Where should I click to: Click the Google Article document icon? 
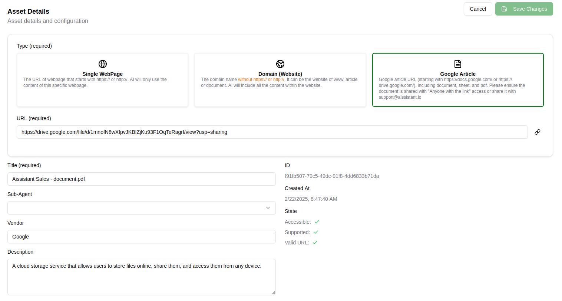click(x=458, y=64)
